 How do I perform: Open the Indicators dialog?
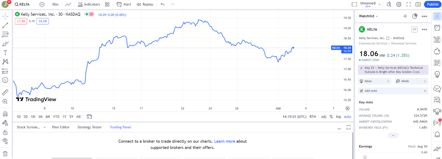(x=89, y=4)
